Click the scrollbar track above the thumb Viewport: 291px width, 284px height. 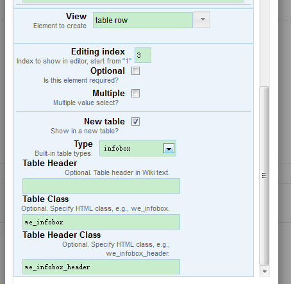coord(264,43)
